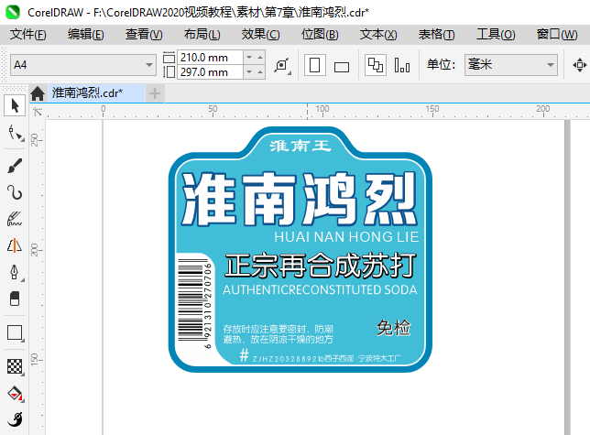Click the CorelDRAW application logo
The image size is (590, 435).
point(13,12)
